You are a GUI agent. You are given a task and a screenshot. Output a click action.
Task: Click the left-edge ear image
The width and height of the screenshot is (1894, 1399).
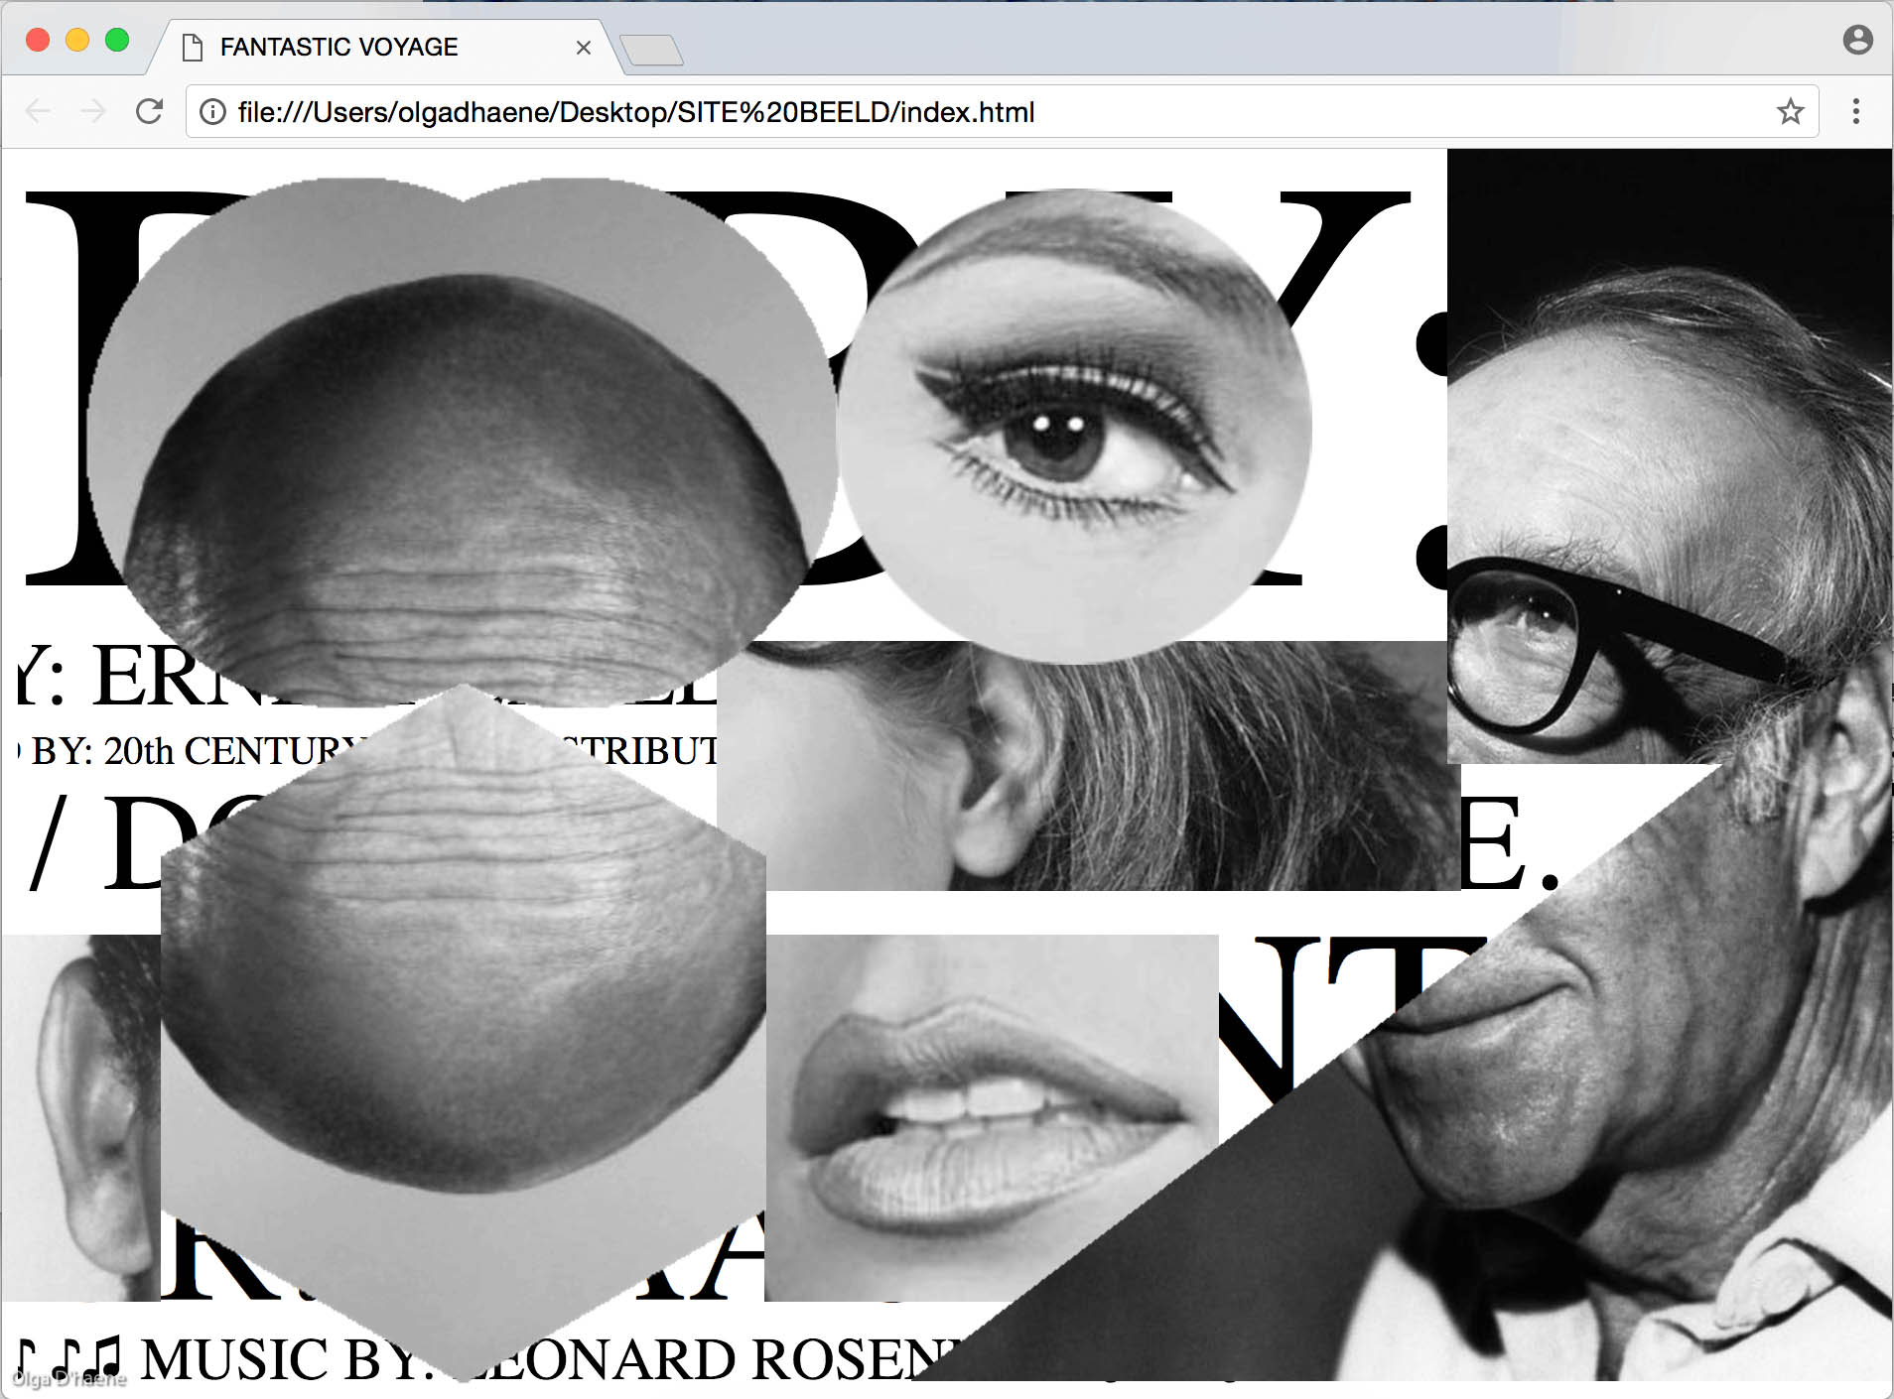(x=81, y=1117)
